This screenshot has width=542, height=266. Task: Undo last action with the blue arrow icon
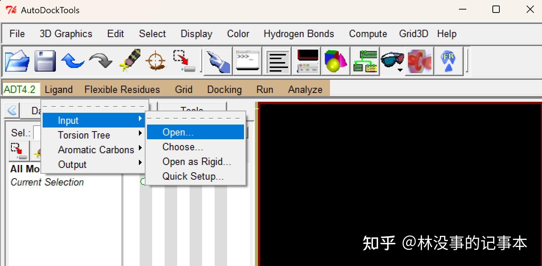[73, 61]
